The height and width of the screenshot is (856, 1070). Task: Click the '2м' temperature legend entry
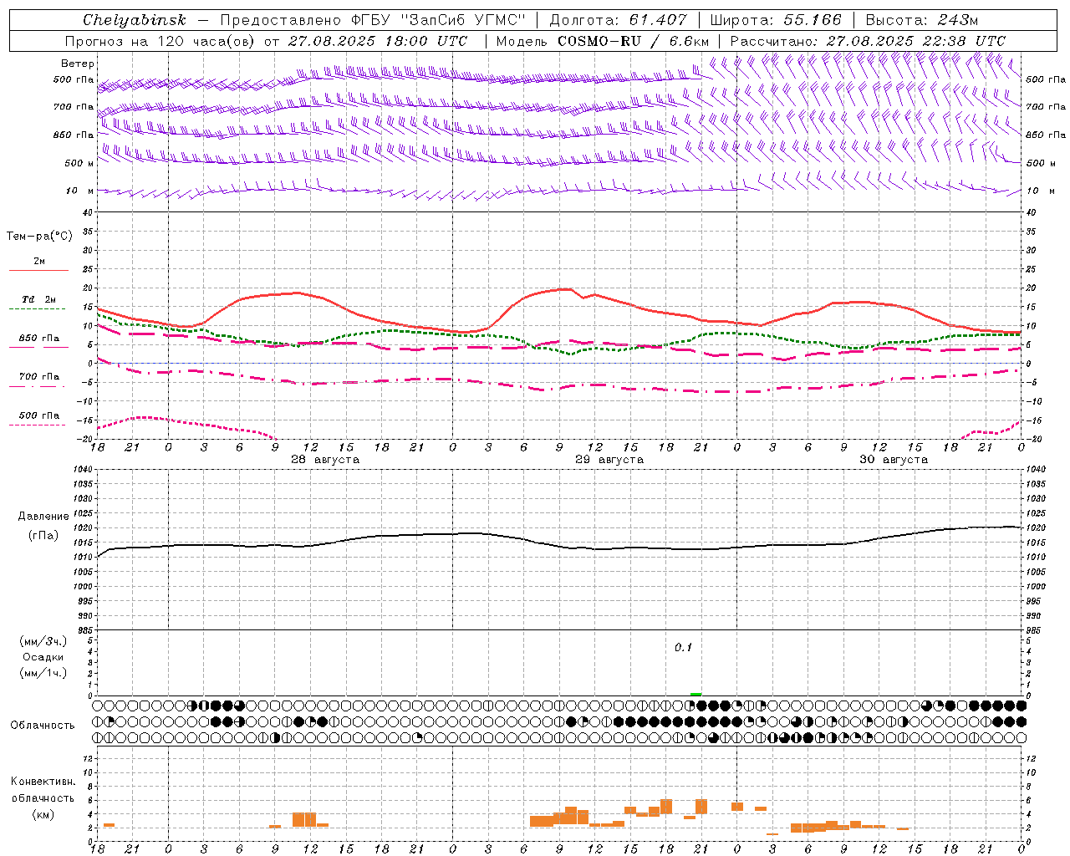click(x=39, y=262)
